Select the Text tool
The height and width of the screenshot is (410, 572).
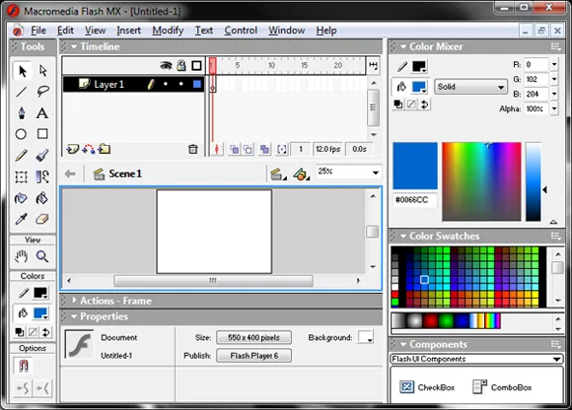(42, 113)
